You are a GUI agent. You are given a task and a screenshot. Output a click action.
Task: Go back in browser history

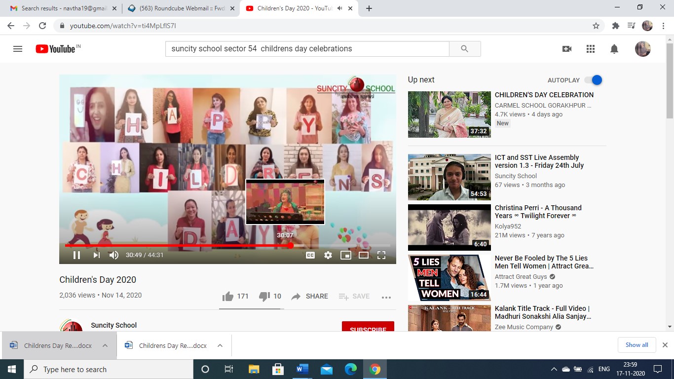(x=11, y=26)
